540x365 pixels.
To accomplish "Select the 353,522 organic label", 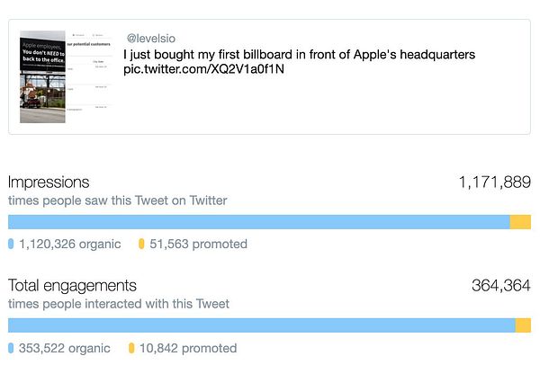I will [x=65, y=348].
